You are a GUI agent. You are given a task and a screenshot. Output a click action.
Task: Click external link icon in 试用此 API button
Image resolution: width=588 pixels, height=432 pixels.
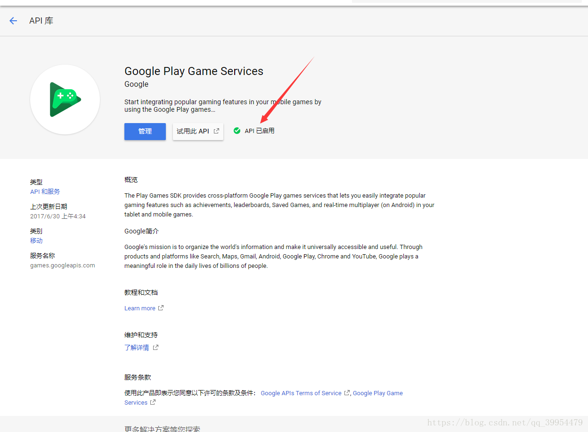tap(216, 131)
